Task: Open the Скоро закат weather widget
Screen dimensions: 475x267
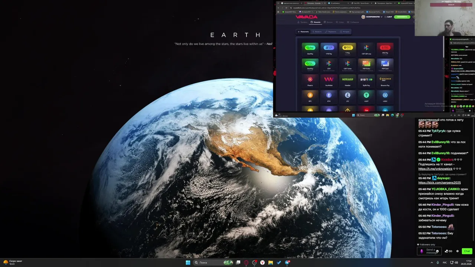Action: pyautogui.click(x=13, y=262)
